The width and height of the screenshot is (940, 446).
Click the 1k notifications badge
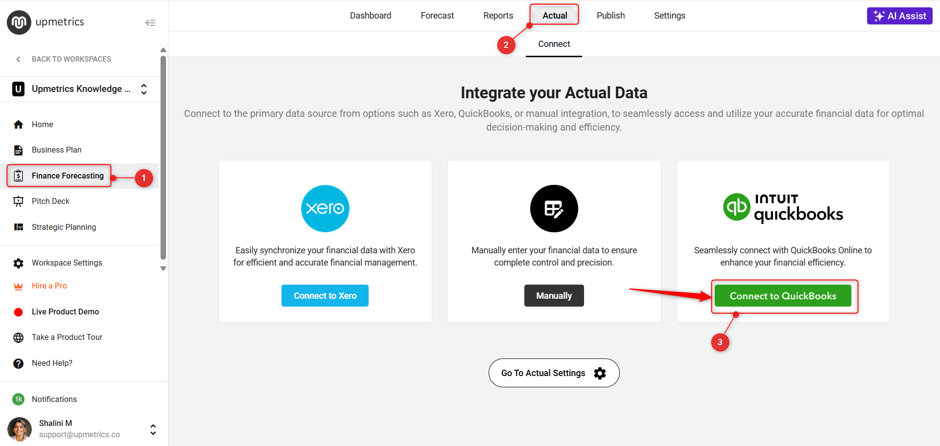(19, 399)
